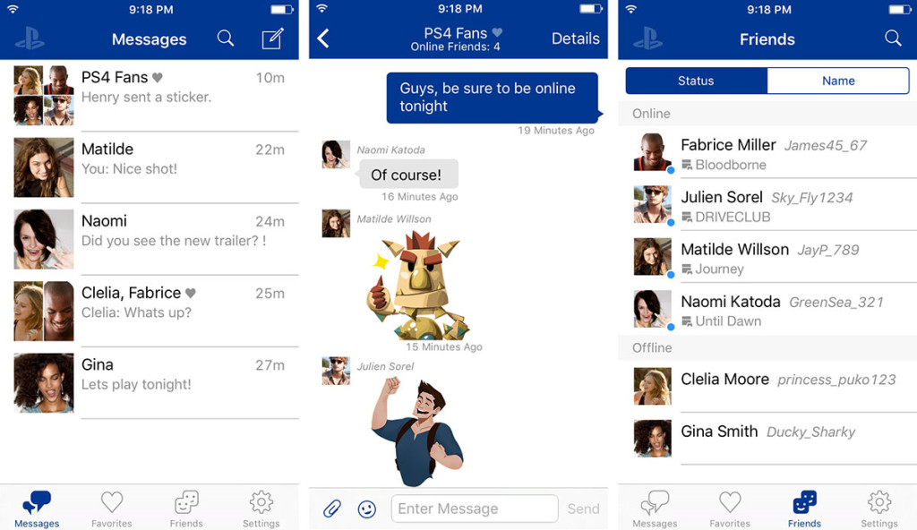Viewport: 917px width, 530px height.
Task: Tap Details in the PS4 Fans chat
Action: (x=575, y=38)
